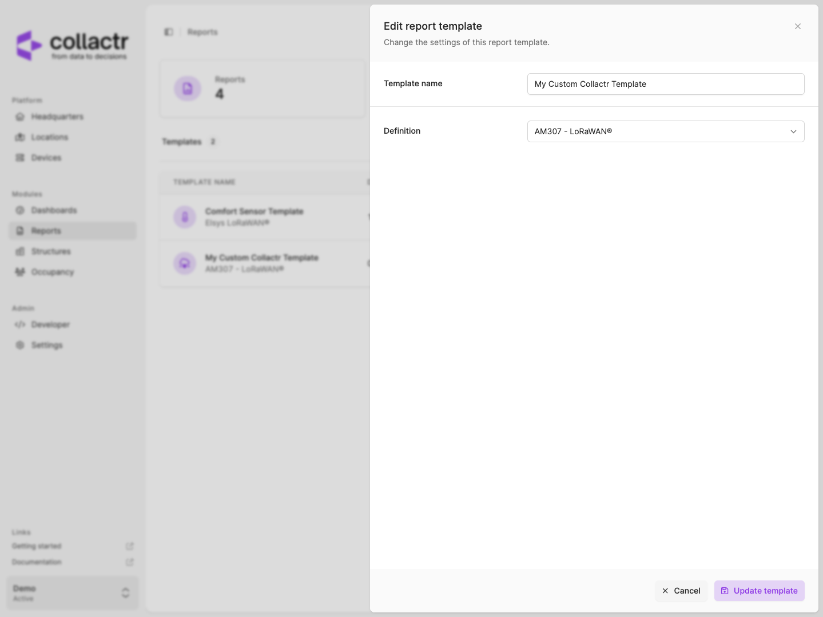Open Settings in the sidebar
The height and width of the screenshot is (617, 823).
(73, 345)
